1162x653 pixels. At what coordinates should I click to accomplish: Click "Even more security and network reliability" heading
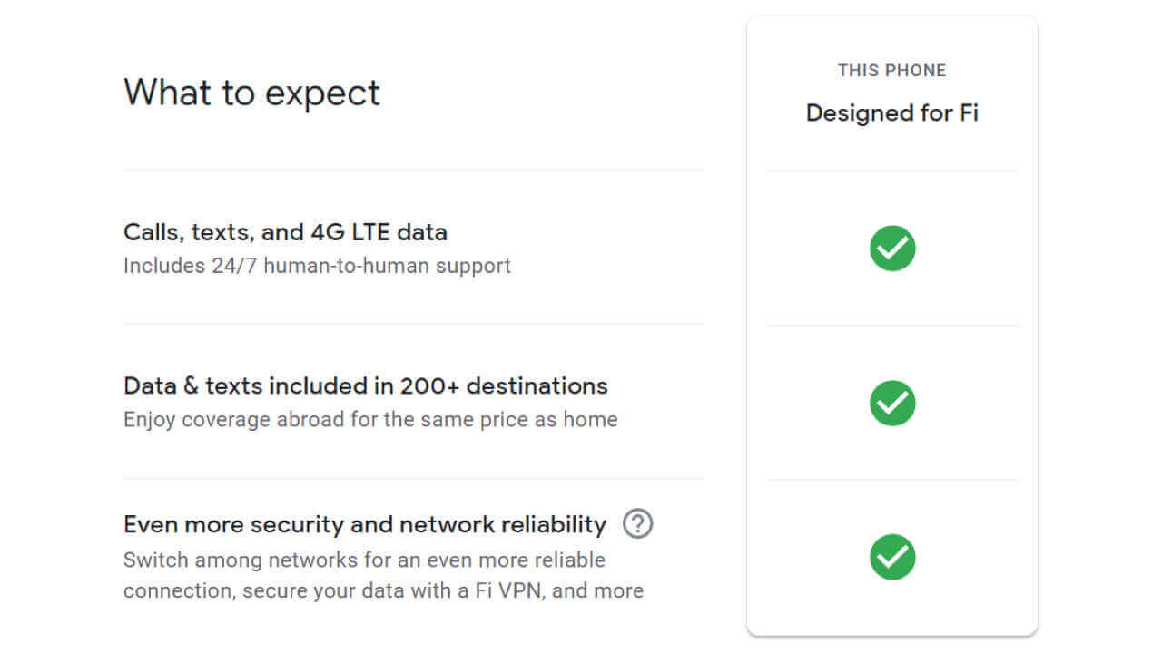364,524
